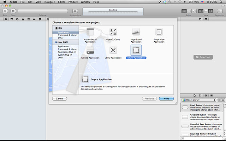
Task: Switch library to list view
Action: click(223, 100)
